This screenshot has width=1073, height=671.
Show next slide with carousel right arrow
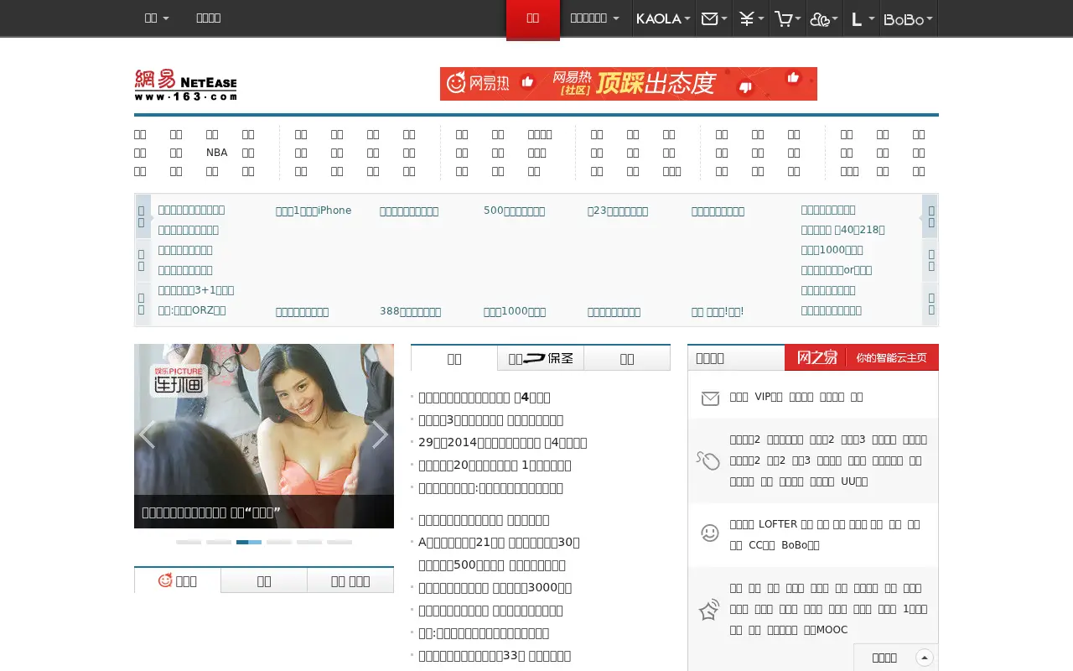click(380, 435)
